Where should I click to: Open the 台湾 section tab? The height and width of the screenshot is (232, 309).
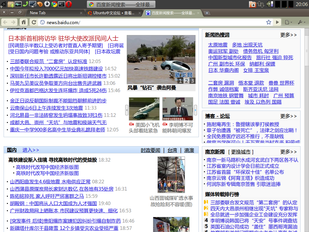tap(172, 150)
